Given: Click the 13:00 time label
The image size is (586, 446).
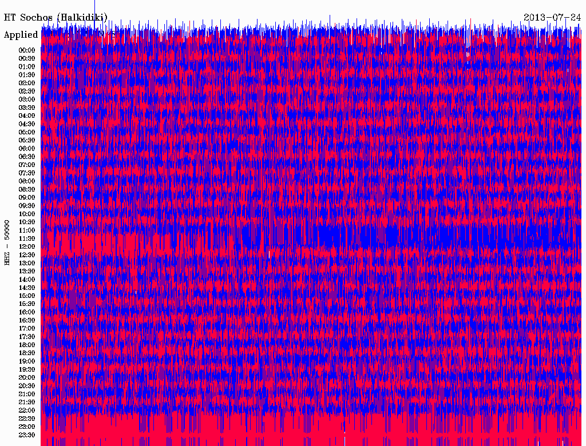Looking at the screenshot, I should click(27, 263).
